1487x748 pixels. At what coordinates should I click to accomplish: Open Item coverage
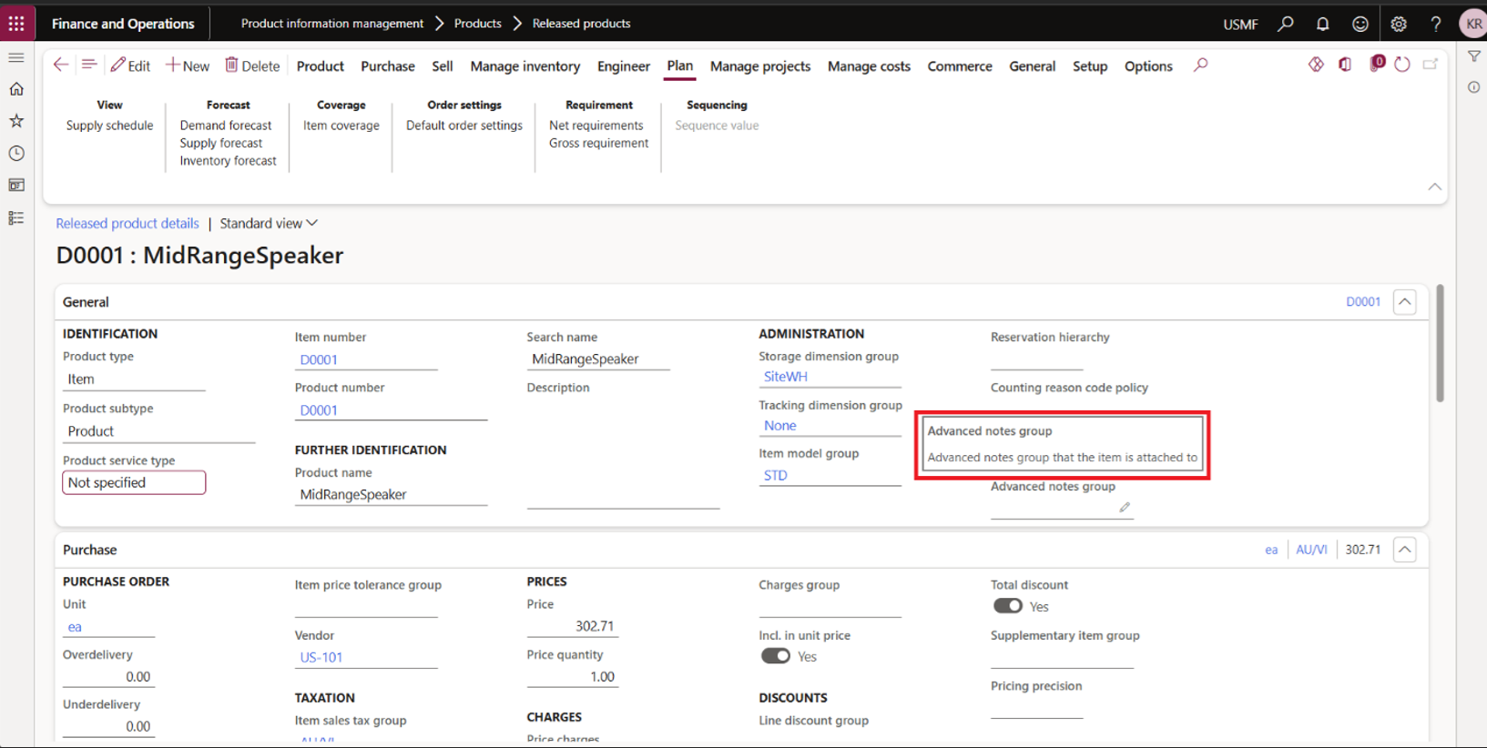341,126
